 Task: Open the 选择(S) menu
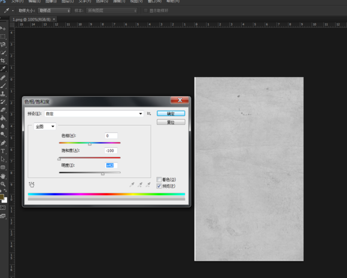tap(102, 1)
